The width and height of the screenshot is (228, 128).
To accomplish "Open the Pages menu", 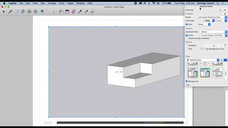I will tap(70, 3).
